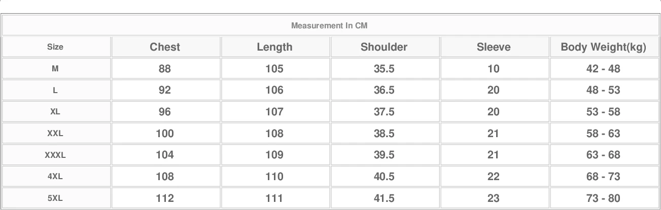Image resolution: width=661 pixels, height=210 pixels.
Task: Select body weight range 63 - 68
Action: click(603, 155)
